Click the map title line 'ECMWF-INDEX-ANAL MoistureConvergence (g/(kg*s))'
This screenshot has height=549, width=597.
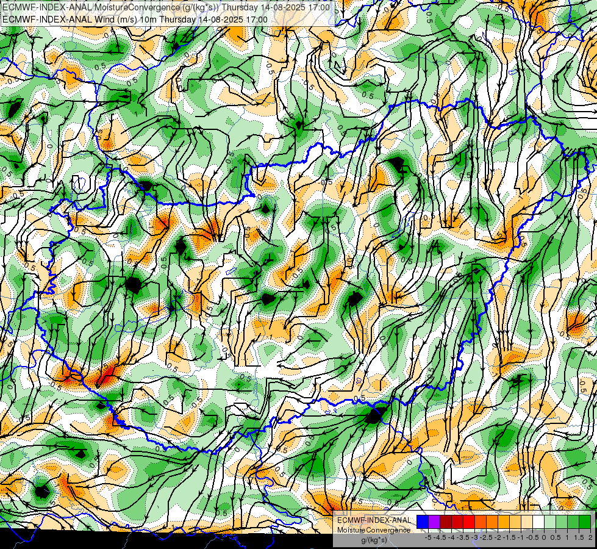(x=111, y=7)
